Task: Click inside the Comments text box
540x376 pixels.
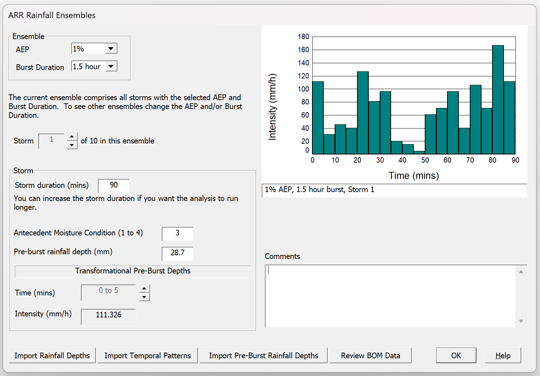Action: (390, 296)
